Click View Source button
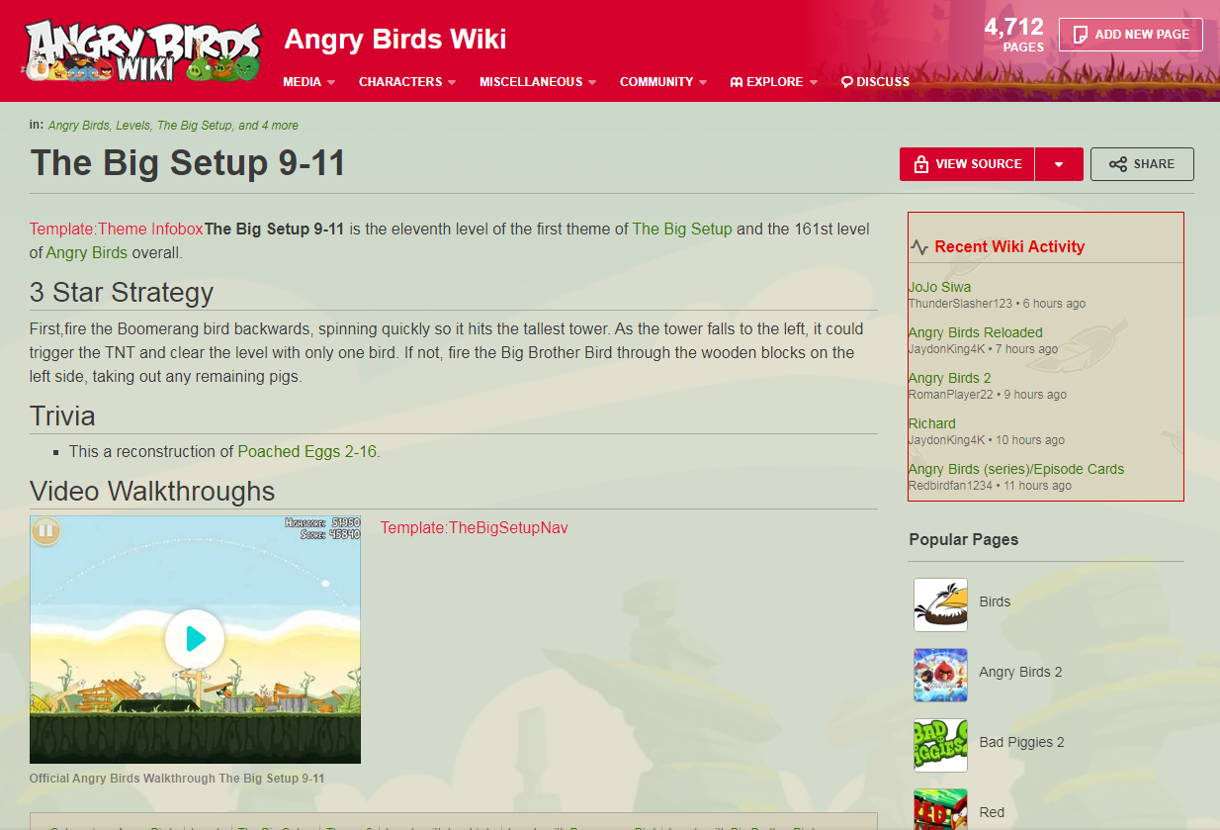This screenshot has height=830, width=1220. tap(967, 164)
